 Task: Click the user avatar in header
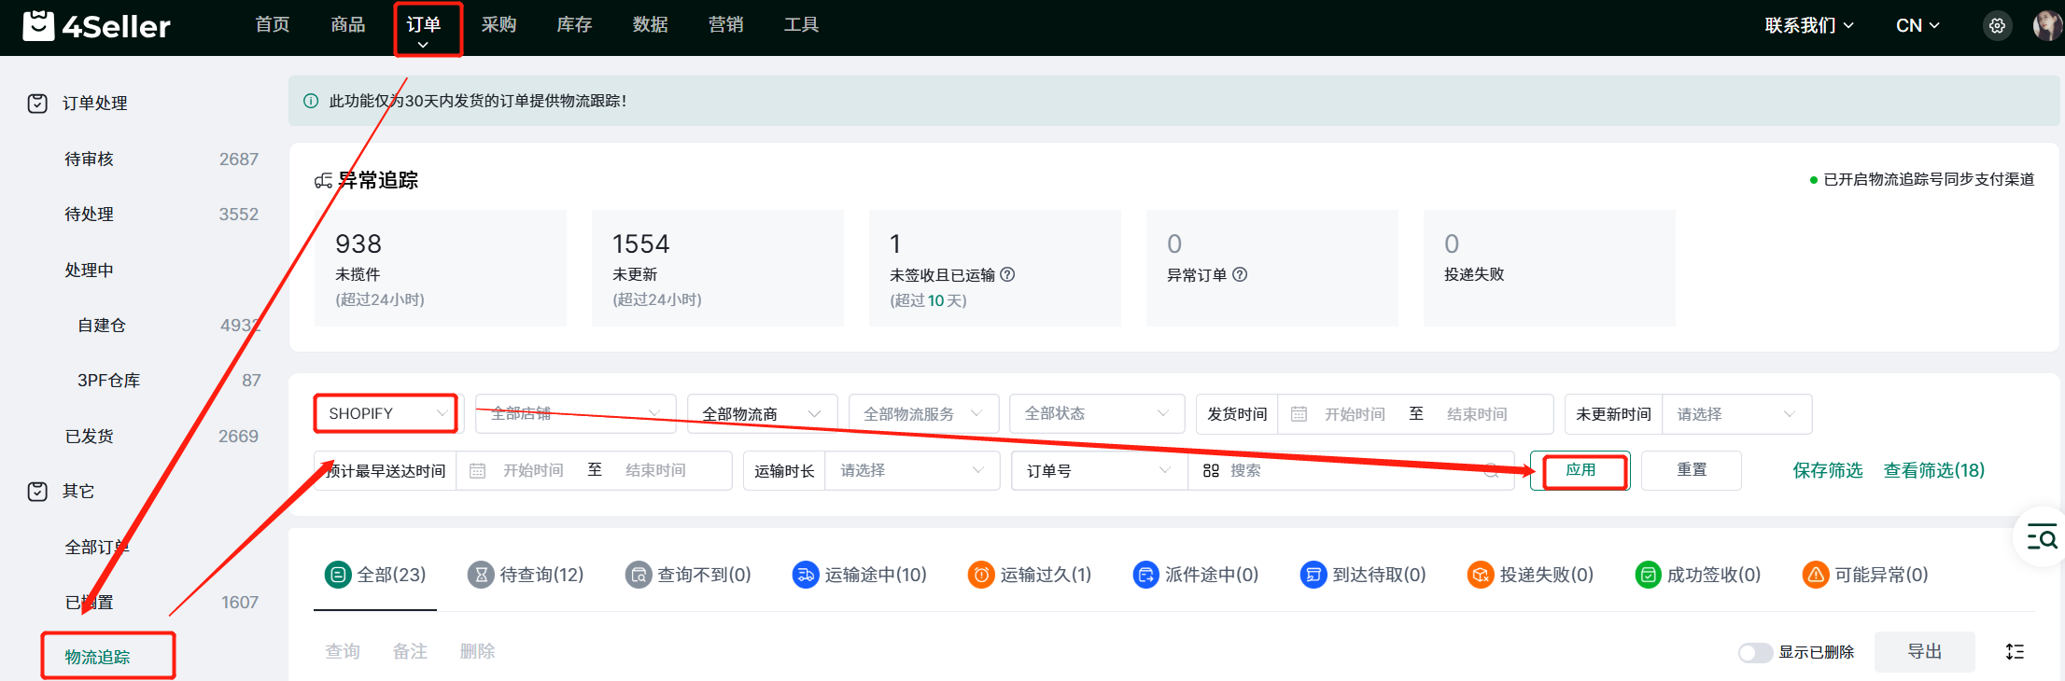(x=2045, y=26)
